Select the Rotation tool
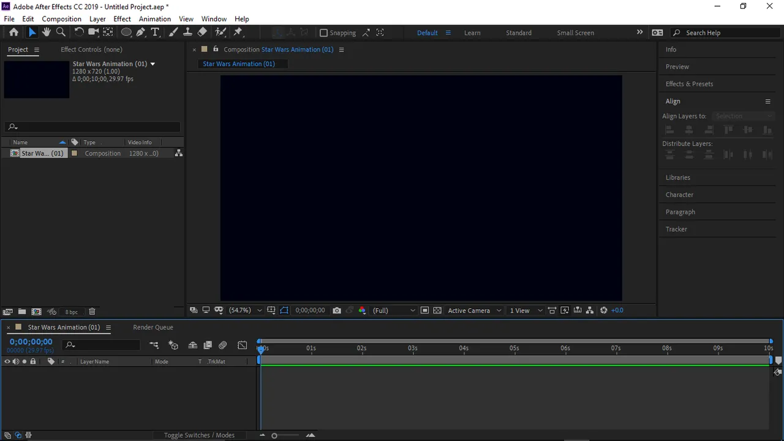 [79, 32]
